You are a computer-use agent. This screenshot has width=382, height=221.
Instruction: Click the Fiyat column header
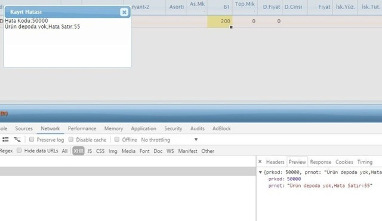coord(320,7)
